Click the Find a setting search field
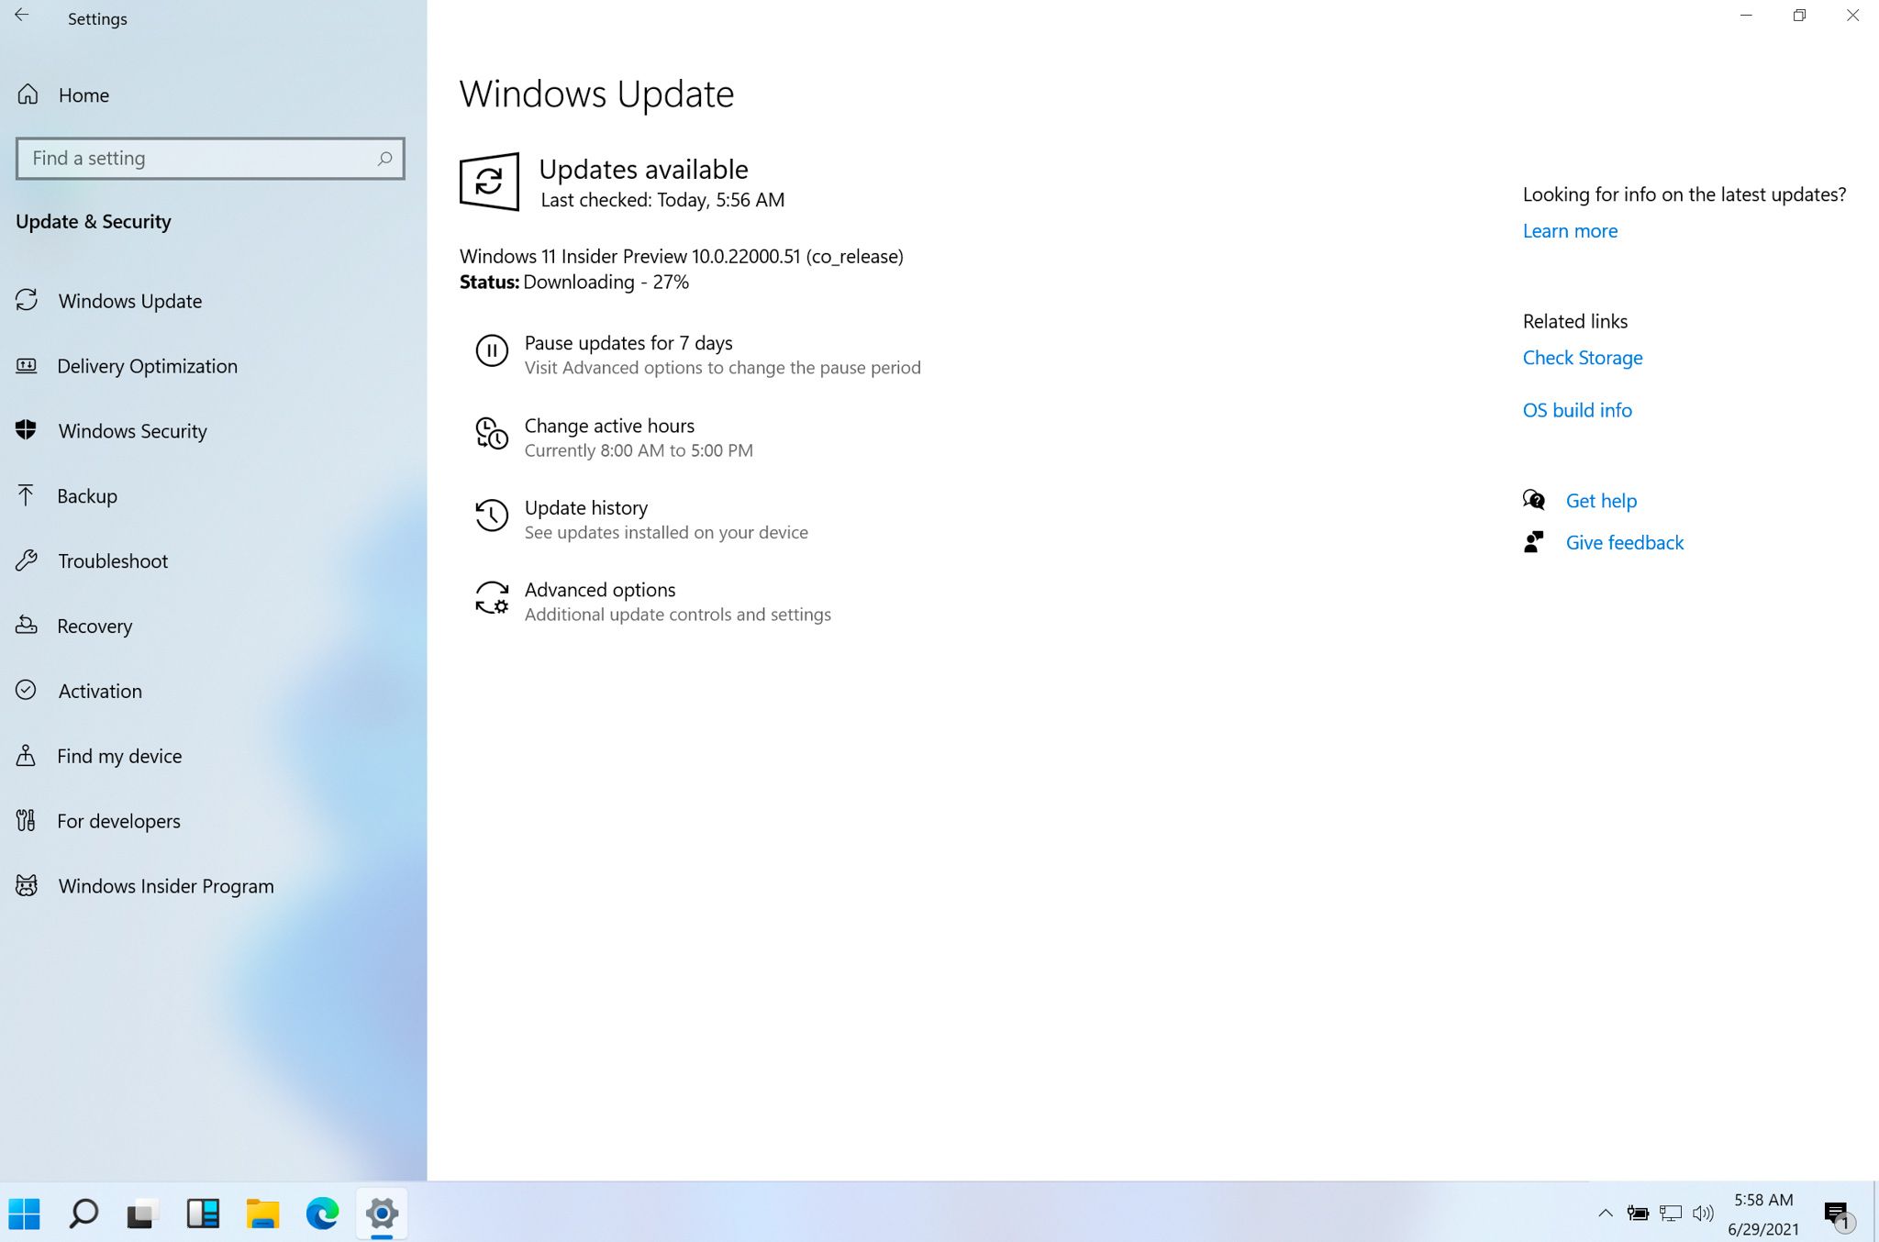1879x1242 pixels. coord(208,157)
